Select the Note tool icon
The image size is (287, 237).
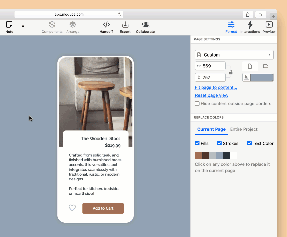(x=9, y=25)
